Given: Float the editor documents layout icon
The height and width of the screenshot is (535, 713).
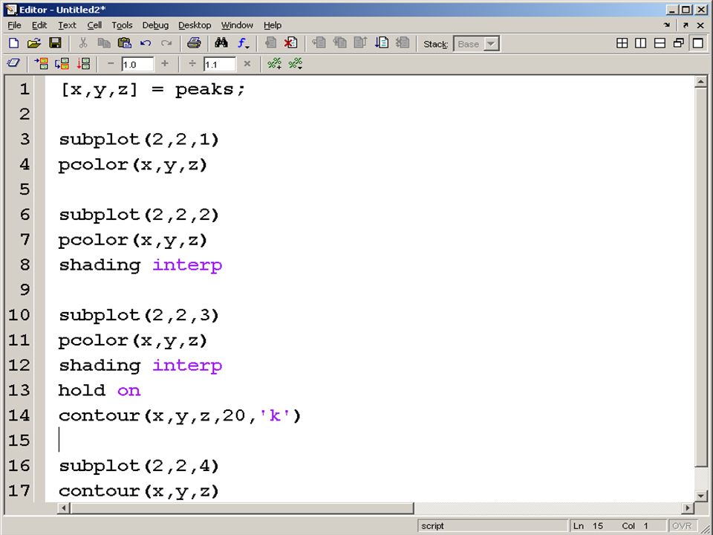Looking at the screenshot, I should coord(678,43).
